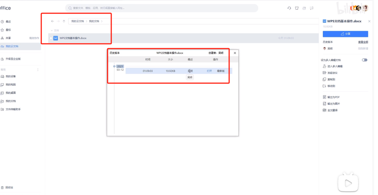Viewport: 378px width, 195px height.
Task: Close the 历史版本 dialog
Action: pos(235,53)
